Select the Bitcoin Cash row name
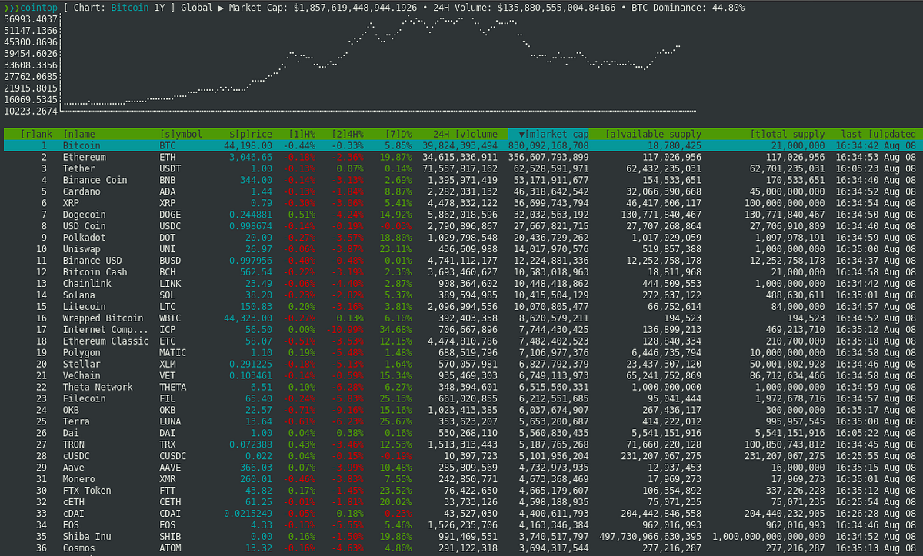Image resolution: width=923 pixels, height=556 pixels. (x=95, y=272)
